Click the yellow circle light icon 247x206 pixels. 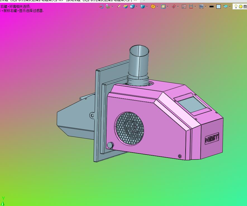tap(241, 7)
